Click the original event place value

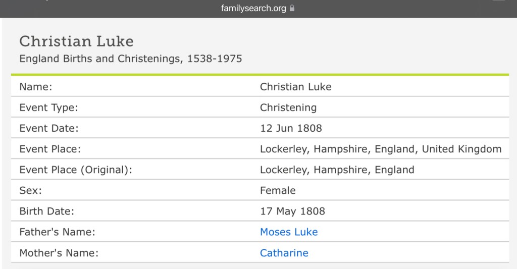pyautogui.click(x=337, y=170)
